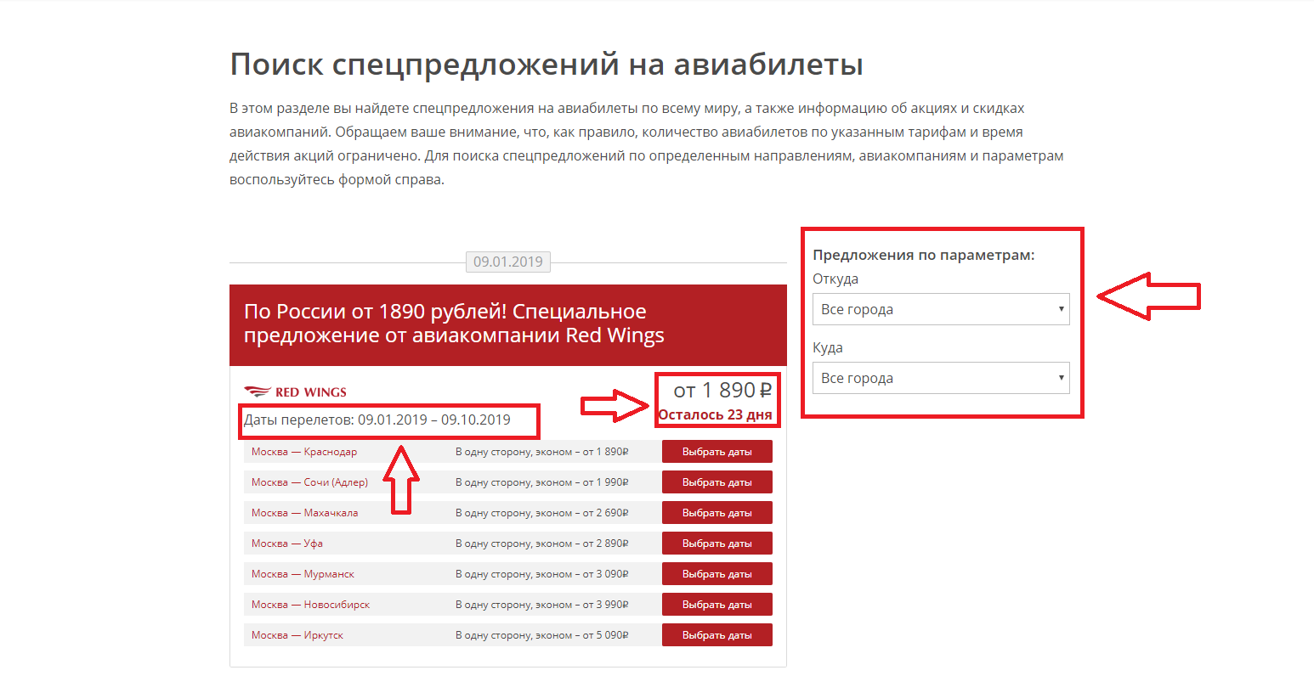Open the Москва — Краснодар route link
This screenshot has height=676, width=1314.
point(304,452)
